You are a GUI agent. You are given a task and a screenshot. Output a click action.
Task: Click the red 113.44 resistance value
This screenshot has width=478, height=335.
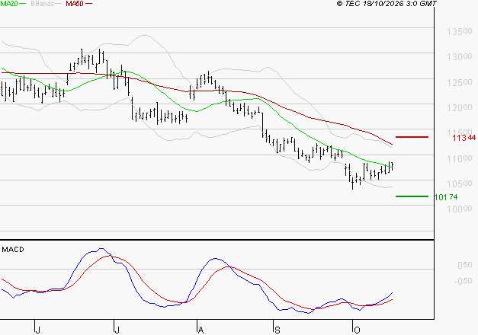tap(464, 138)
